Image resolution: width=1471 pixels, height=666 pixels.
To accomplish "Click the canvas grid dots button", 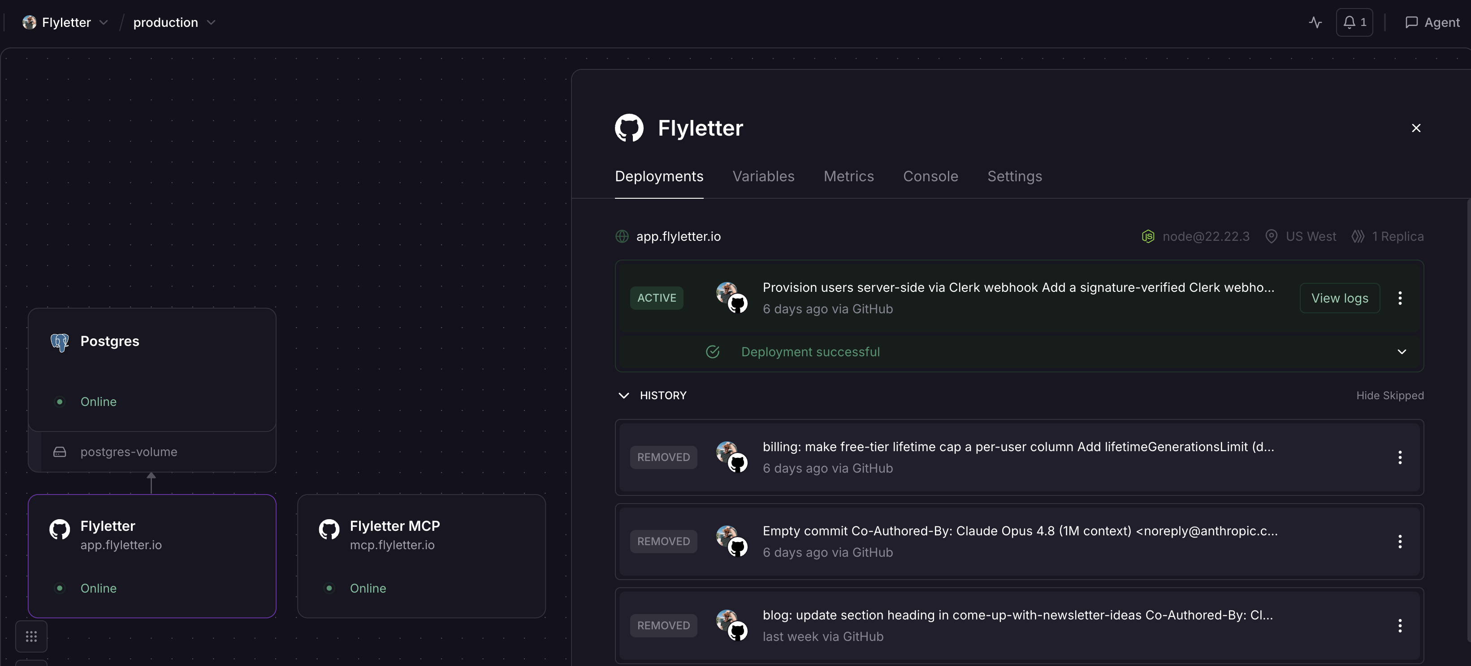I will click(31, 636).
